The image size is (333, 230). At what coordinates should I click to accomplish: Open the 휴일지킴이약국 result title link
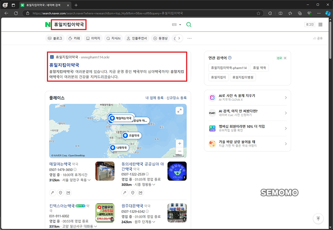click(x=64, y=65)
